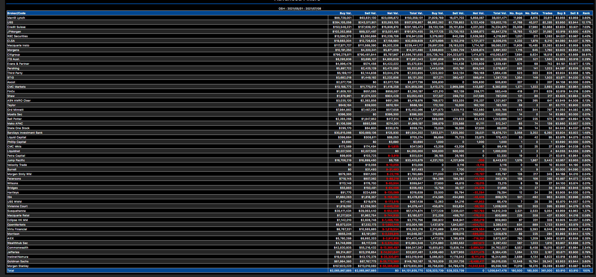596x277 pixels.
Task: Select the JPMorgan broker row
Action: pos(299,31)
